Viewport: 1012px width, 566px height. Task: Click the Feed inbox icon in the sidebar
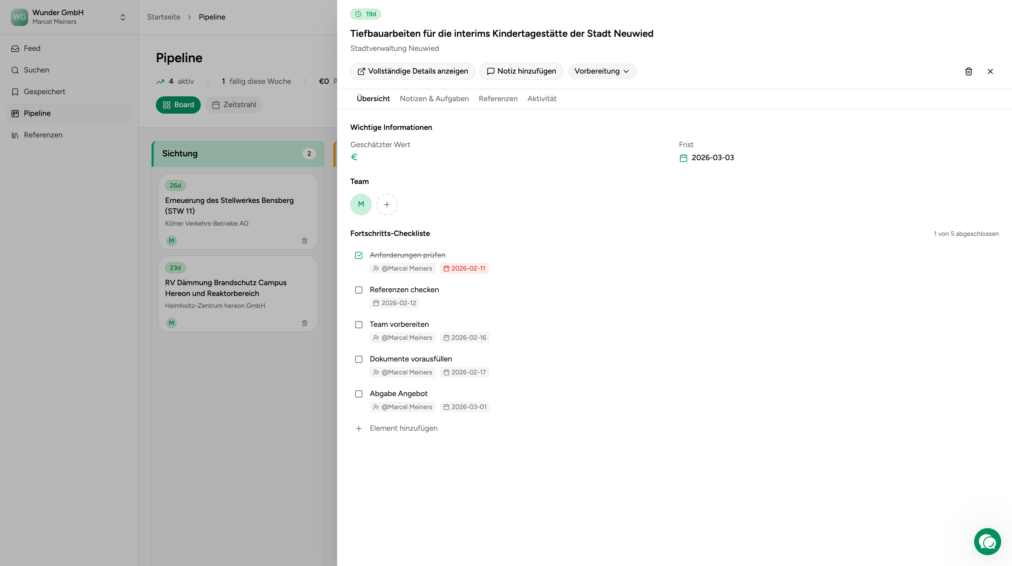(x=15, y=49)
